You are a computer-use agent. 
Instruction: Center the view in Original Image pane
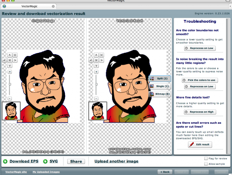coord(10,60)
